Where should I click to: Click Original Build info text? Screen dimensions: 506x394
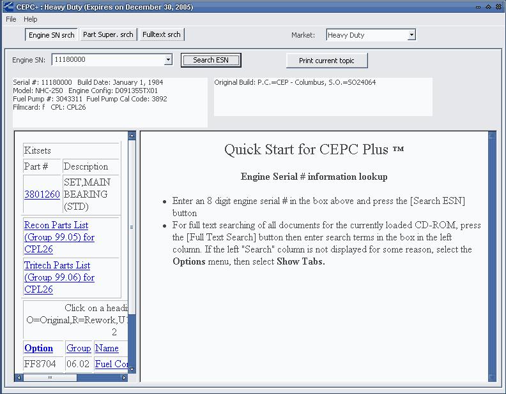coord(295,82)
